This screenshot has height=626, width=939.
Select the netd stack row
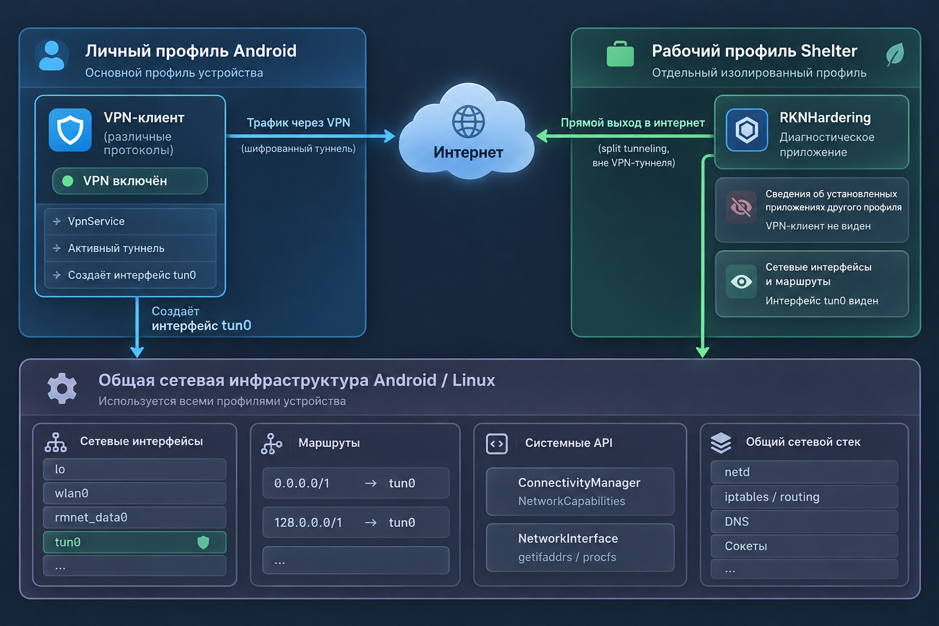tap(804, 472)
